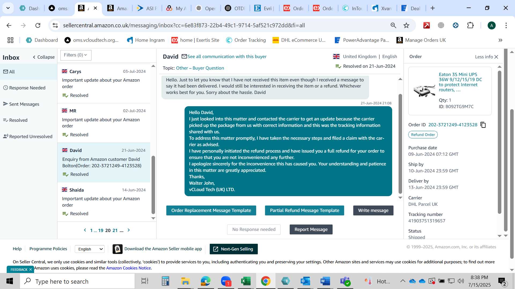Go to page 19 of inbox
The height and width of the screenshot is (289, 515).
point(101,230)
